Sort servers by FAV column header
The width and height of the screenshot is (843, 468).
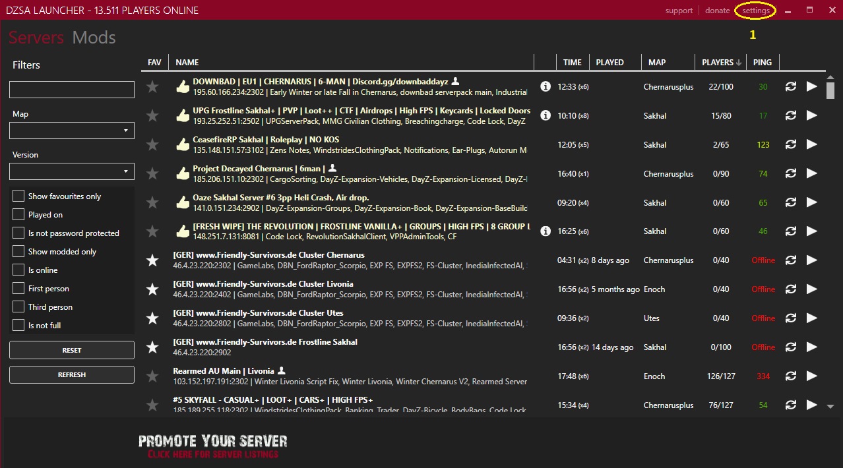(x=154, y=62)
